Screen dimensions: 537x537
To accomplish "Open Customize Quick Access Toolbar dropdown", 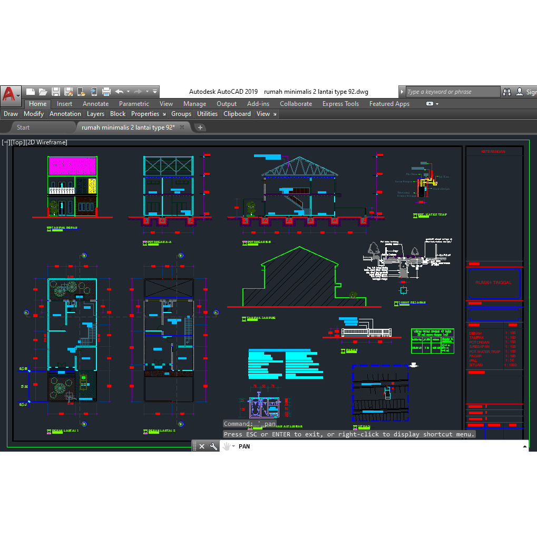I will [155, 92].
